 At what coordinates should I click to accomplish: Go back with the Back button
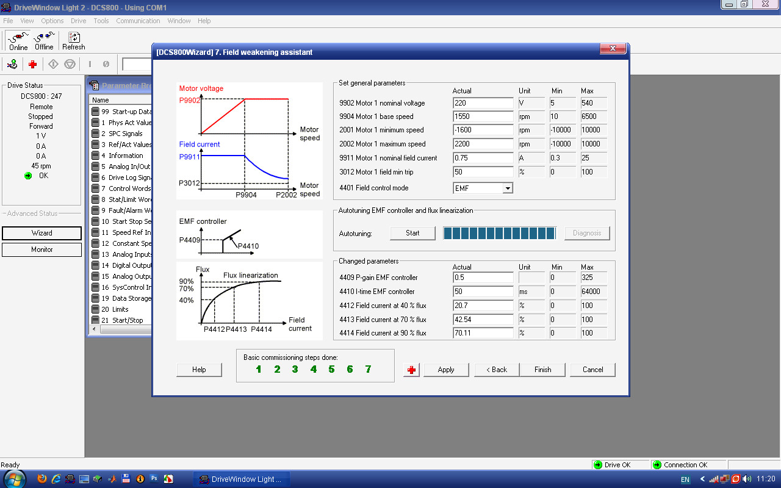496,370
